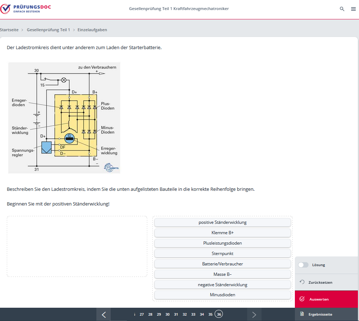Open the hamburger menu
This screenshot has width=359, height=321.
pos(353,9)
